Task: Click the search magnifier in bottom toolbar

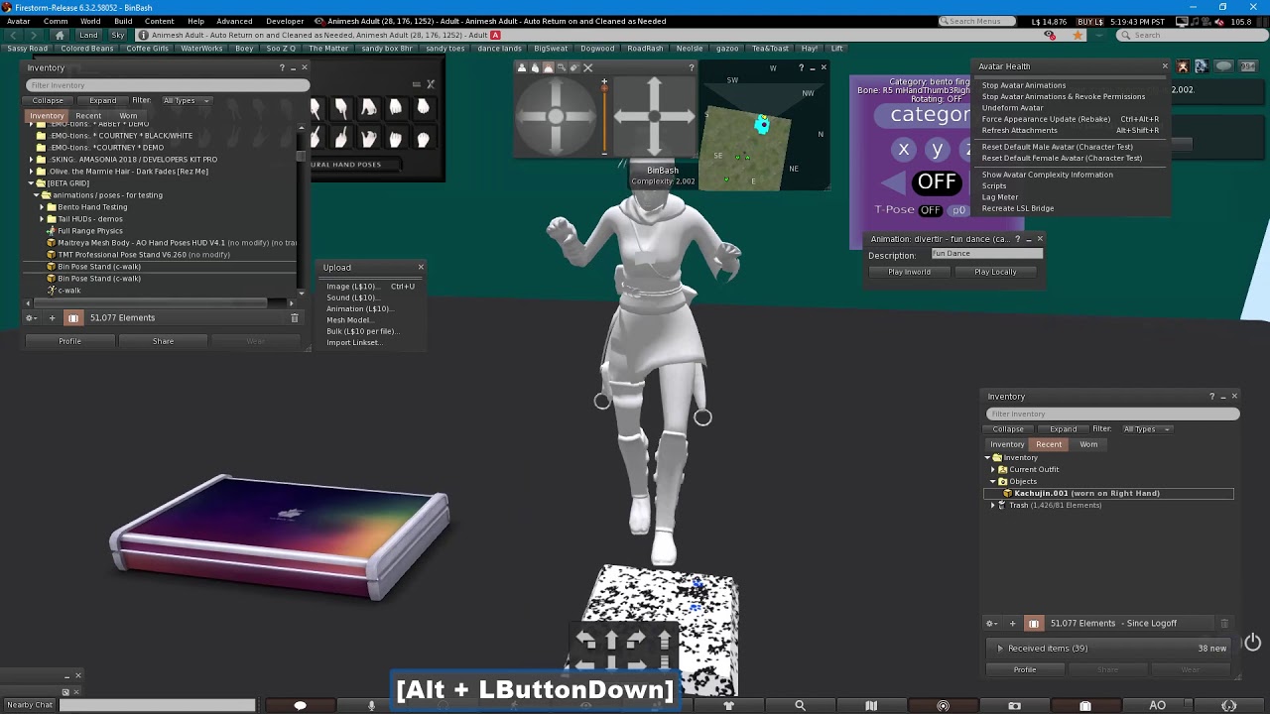Action: click(800, 705)
